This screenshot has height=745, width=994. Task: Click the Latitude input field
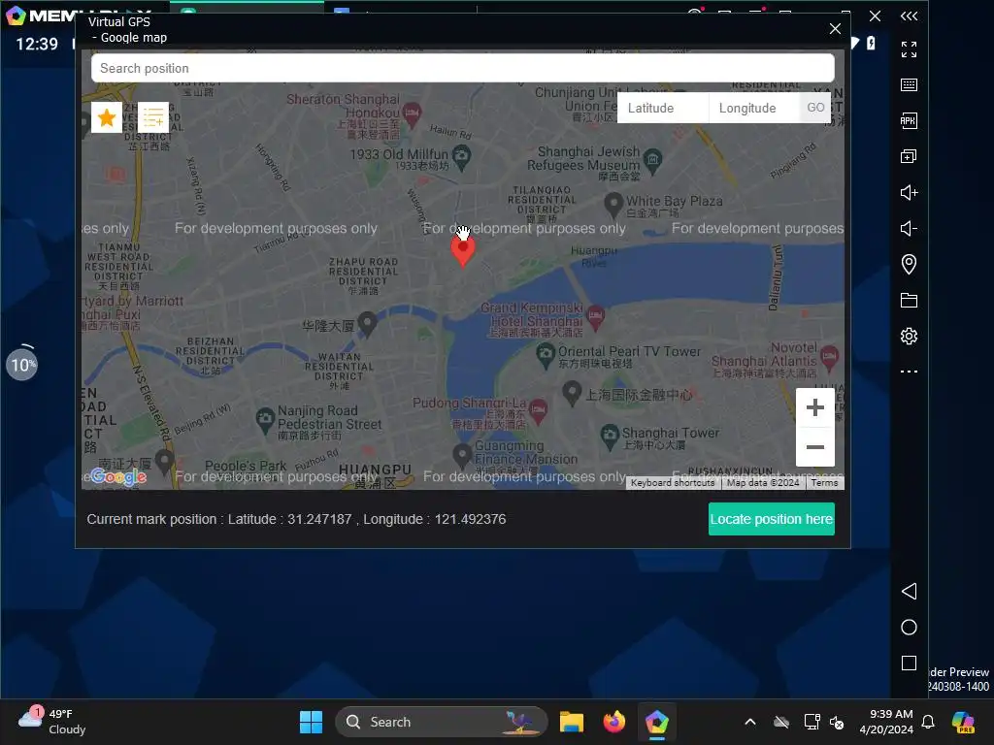pyautogui.click(x=663, y=108)
